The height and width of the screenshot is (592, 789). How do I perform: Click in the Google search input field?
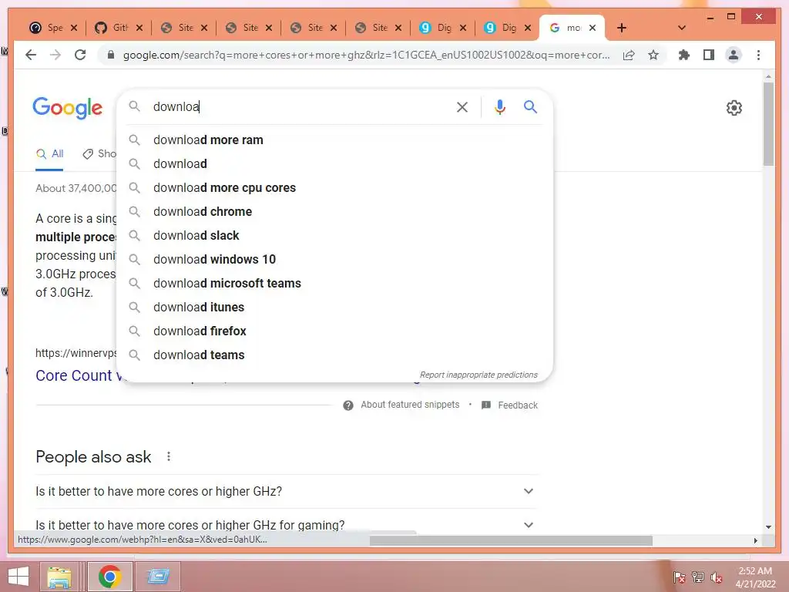click(x=300, y=106)
